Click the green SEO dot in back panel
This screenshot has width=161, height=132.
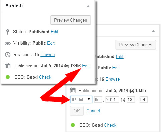(x=73, y=125)
